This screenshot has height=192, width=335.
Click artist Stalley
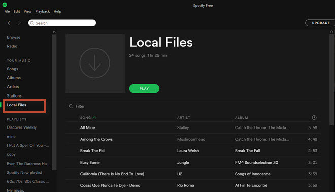[183, 127]
